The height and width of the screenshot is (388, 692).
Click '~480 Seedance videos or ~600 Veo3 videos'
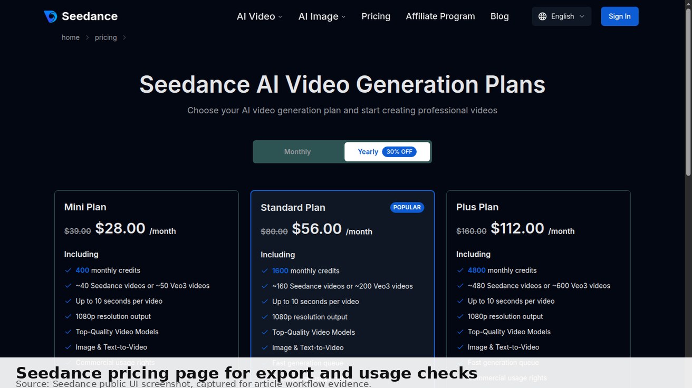click(539, 286)
